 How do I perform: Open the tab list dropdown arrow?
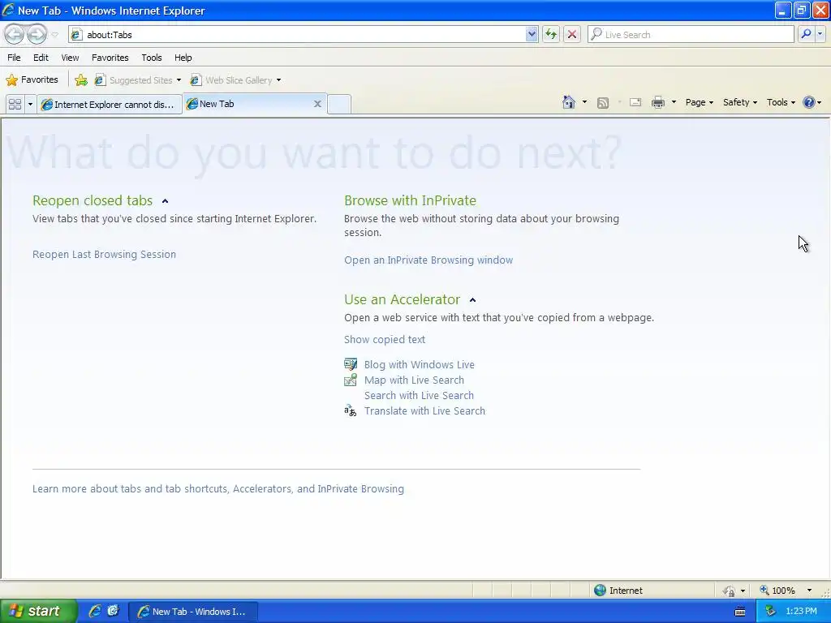pyautogui.click(x=30, y=104)
